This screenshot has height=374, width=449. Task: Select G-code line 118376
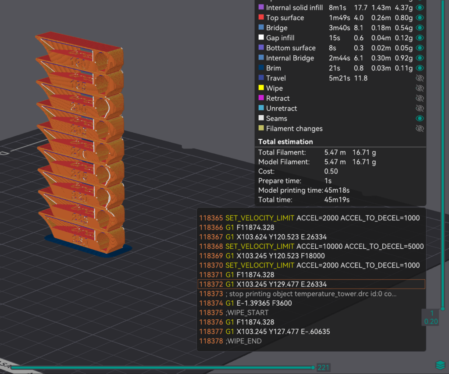click(x=311, y=322)
